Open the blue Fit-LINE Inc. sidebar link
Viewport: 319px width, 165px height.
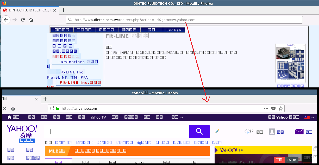72,72
